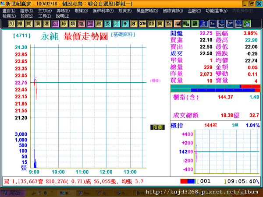Click the 成交總額 value 18.38億

click(x=230, y=115)
